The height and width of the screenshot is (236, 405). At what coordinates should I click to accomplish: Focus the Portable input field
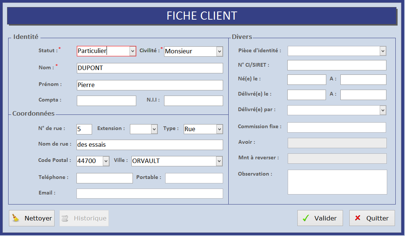pyautogui.click(x=194, y=178)
